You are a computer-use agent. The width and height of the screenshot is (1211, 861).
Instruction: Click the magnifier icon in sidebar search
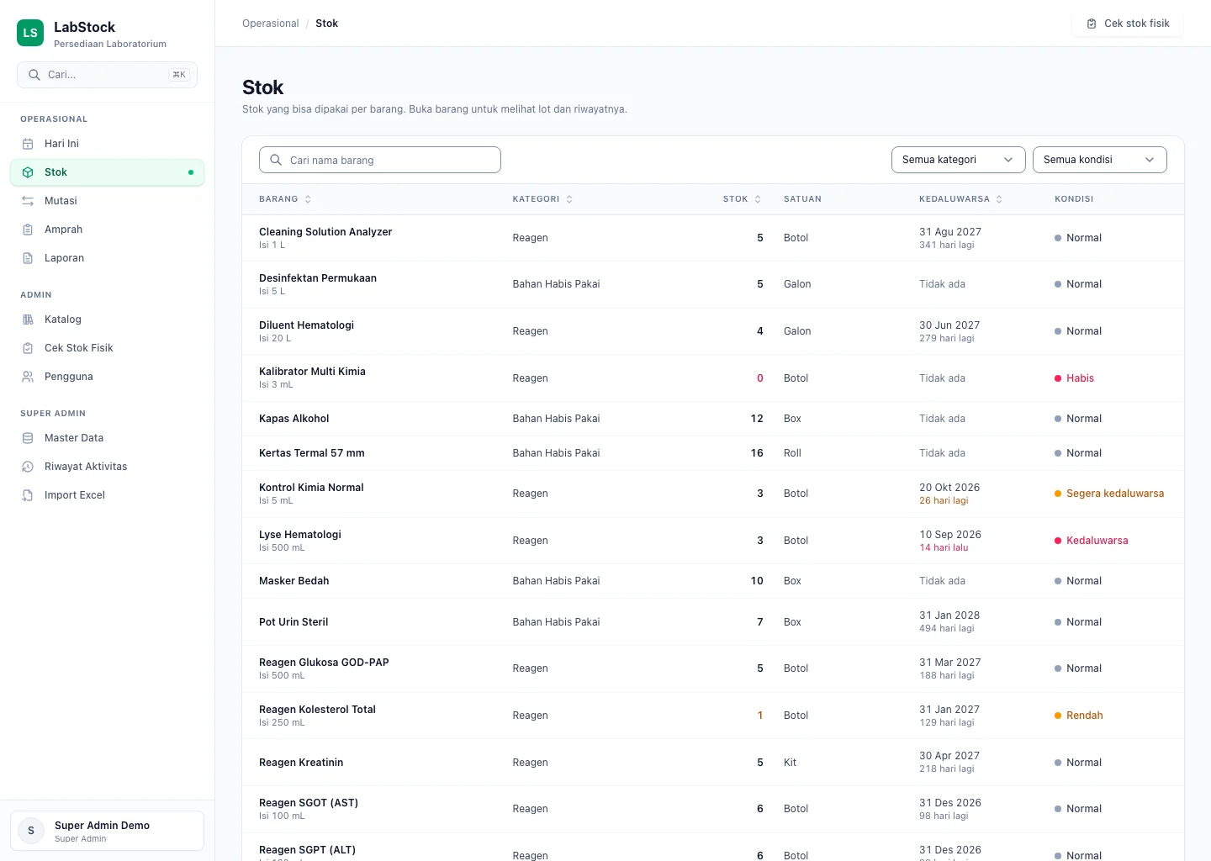click(x=34, y=75)
